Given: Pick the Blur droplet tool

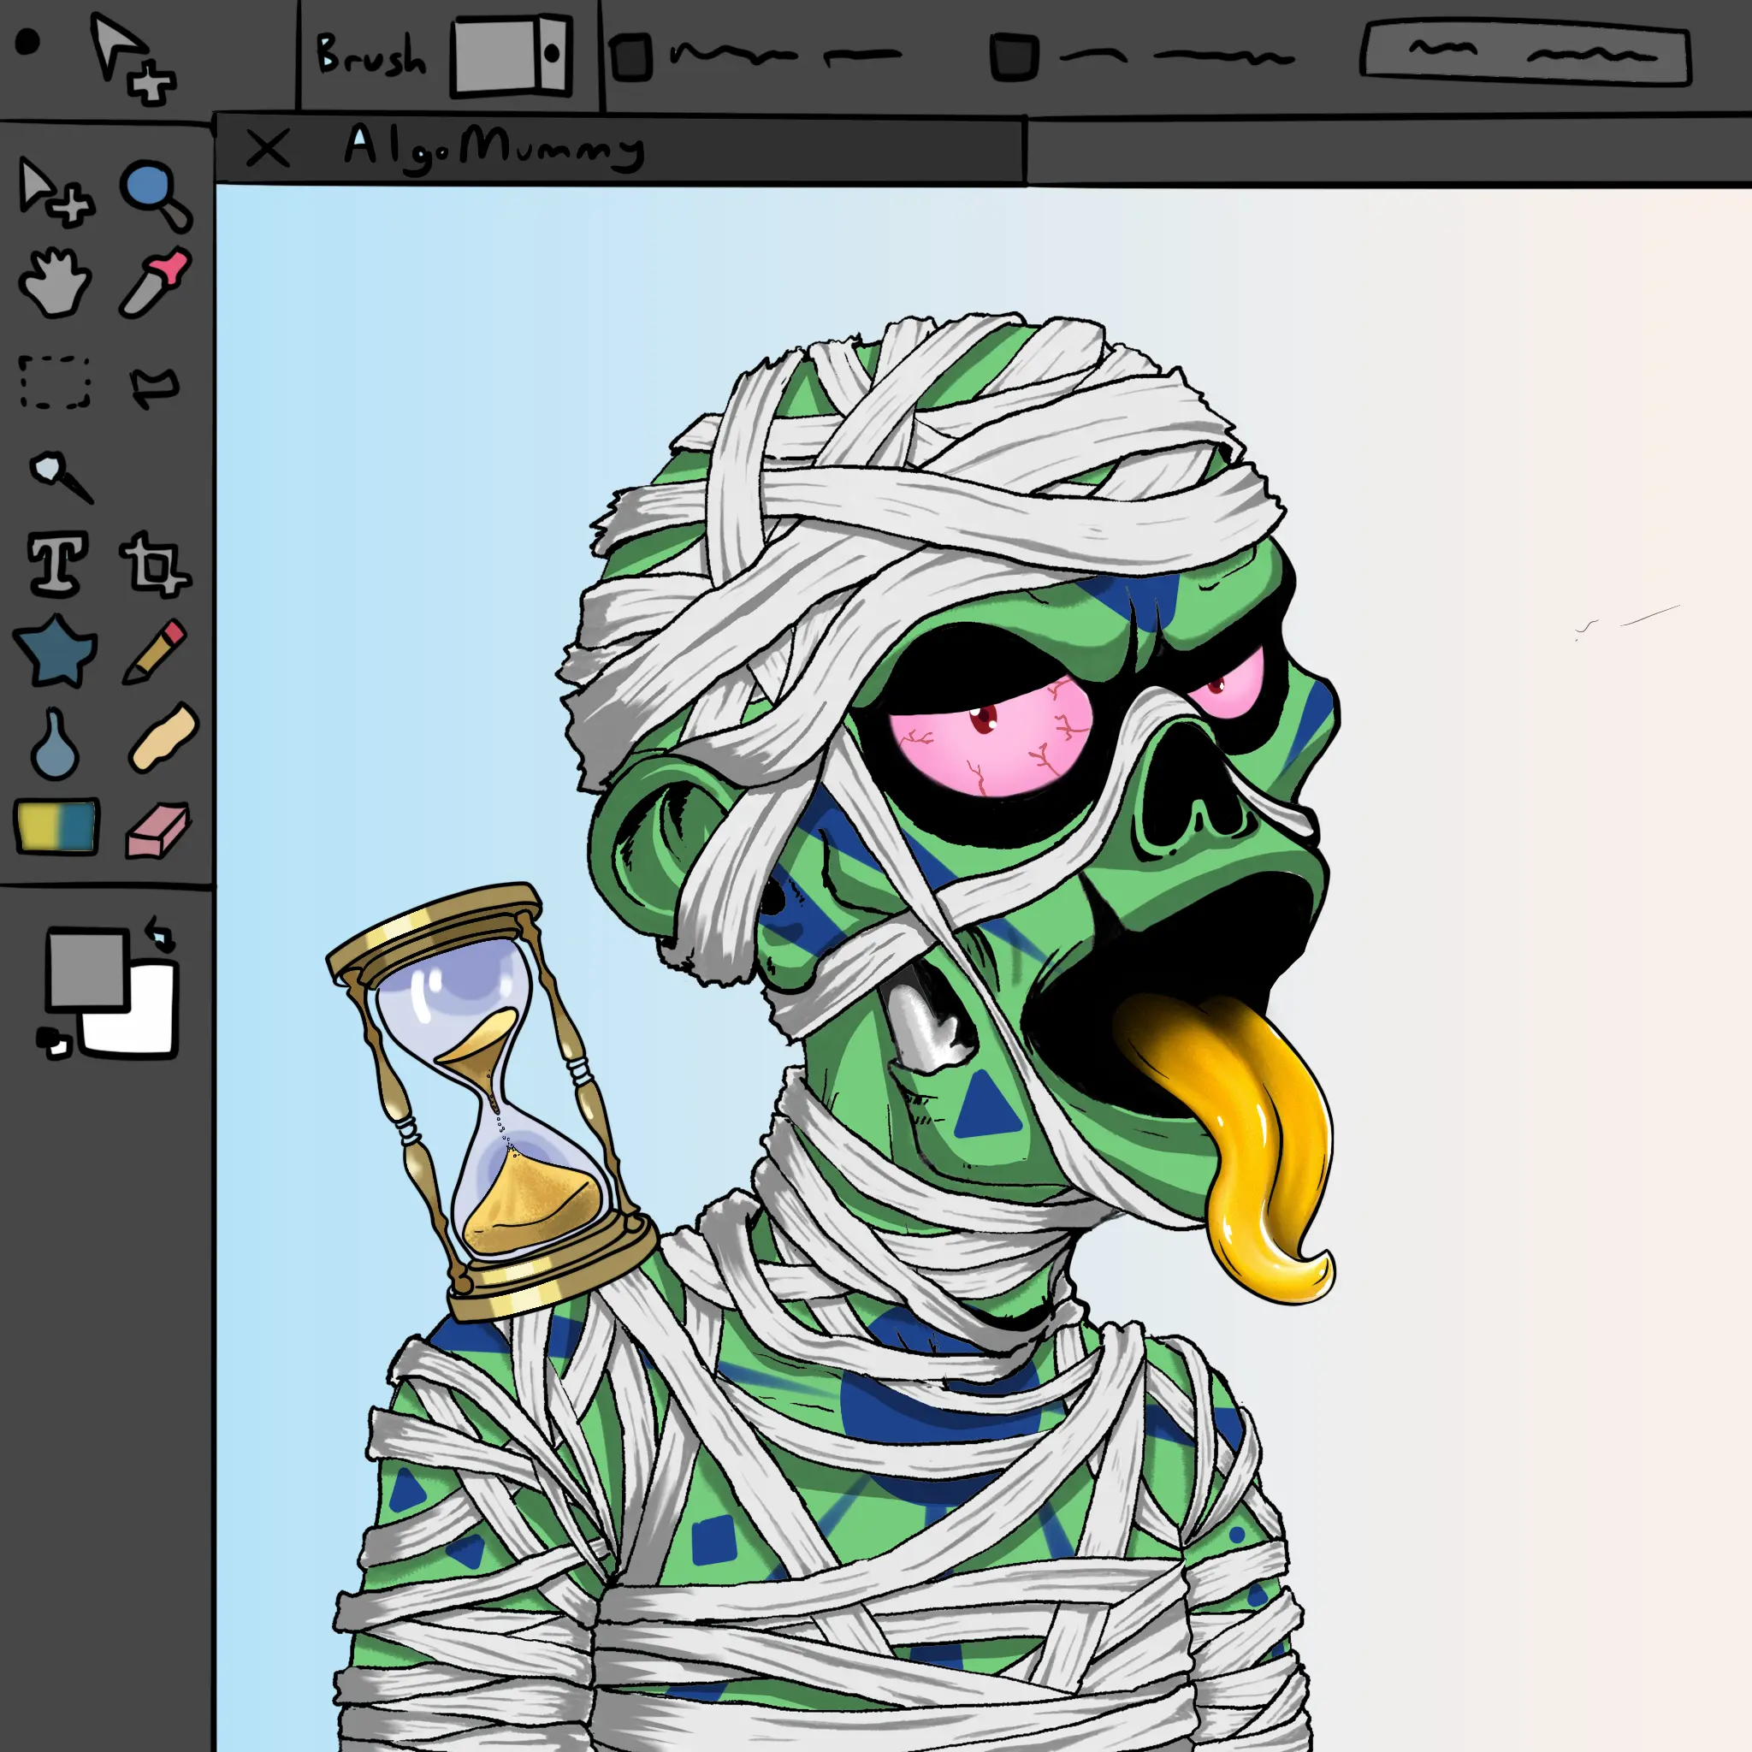Looking at the screenshot, I should [55, 743].
